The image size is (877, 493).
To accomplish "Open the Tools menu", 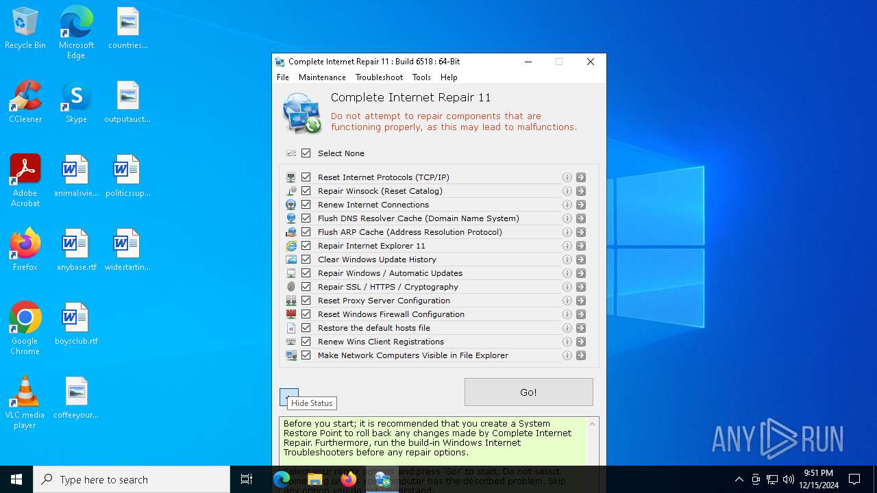I will tap(421, 77).
